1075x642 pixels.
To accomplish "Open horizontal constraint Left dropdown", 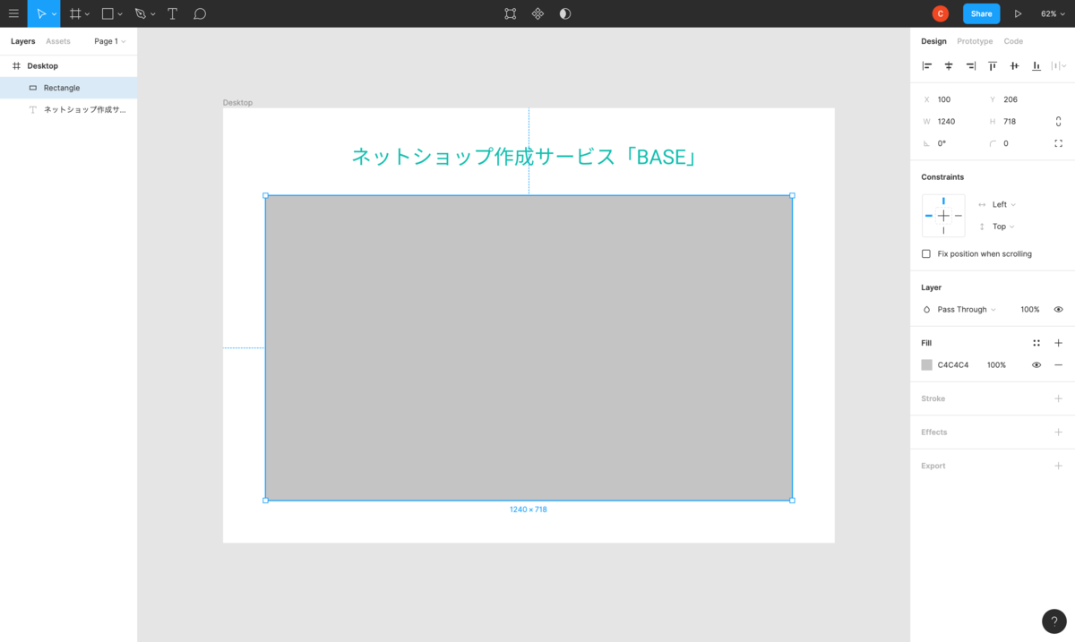I will [x=1003, y=205].
